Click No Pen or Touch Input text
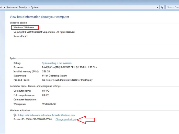 67,80
